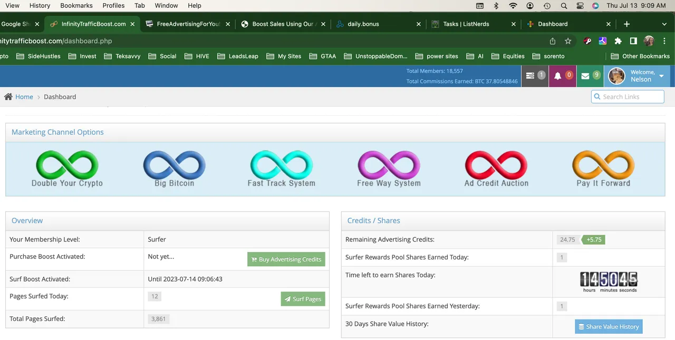Switch to the Dashboard browser tab

[568, 24]
